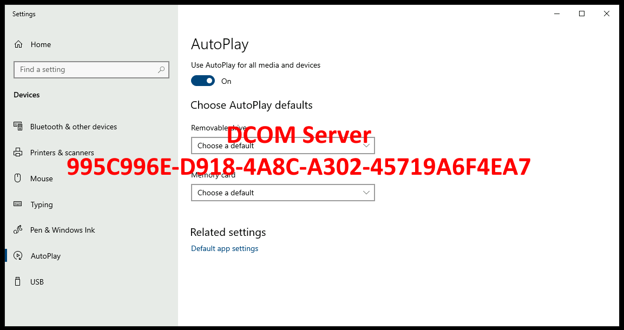Click the Pen & Windows Ink icon
624x330 pixels.
pyautogui.click(x=18, y=230)
